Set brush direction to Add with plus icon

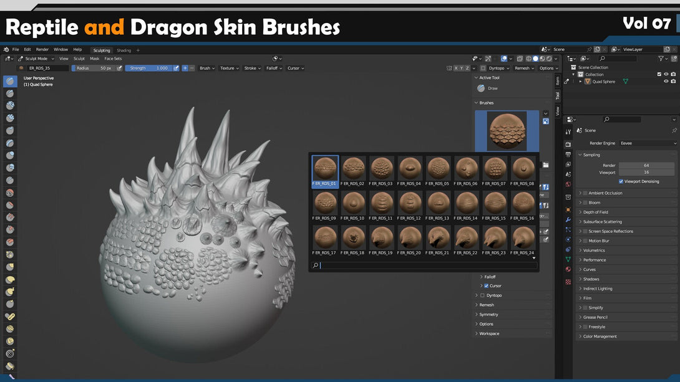click(185, 68)
